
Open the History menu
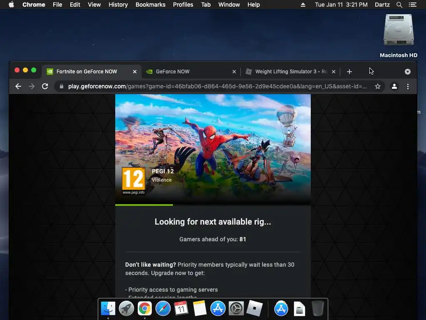click(118, 5)
